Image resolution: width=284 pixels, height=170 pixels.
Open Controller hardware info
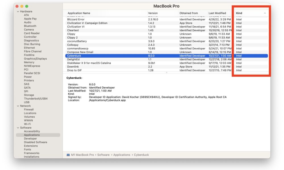click(x=30, y=37)
